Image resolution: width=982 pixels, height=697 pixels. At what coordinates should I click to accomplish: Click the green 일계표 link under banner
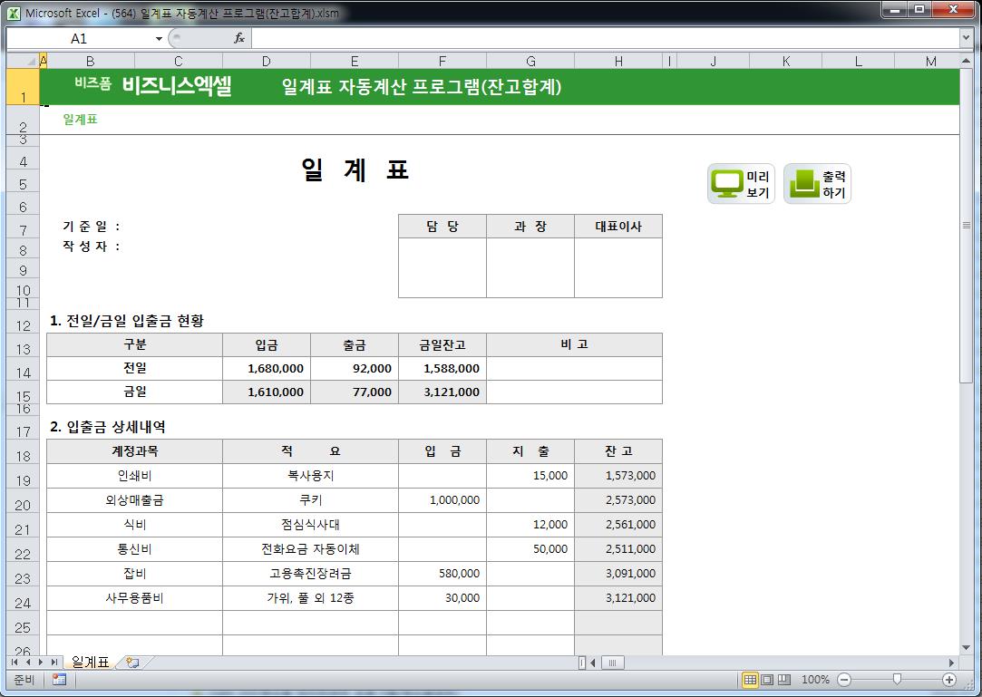80,119
